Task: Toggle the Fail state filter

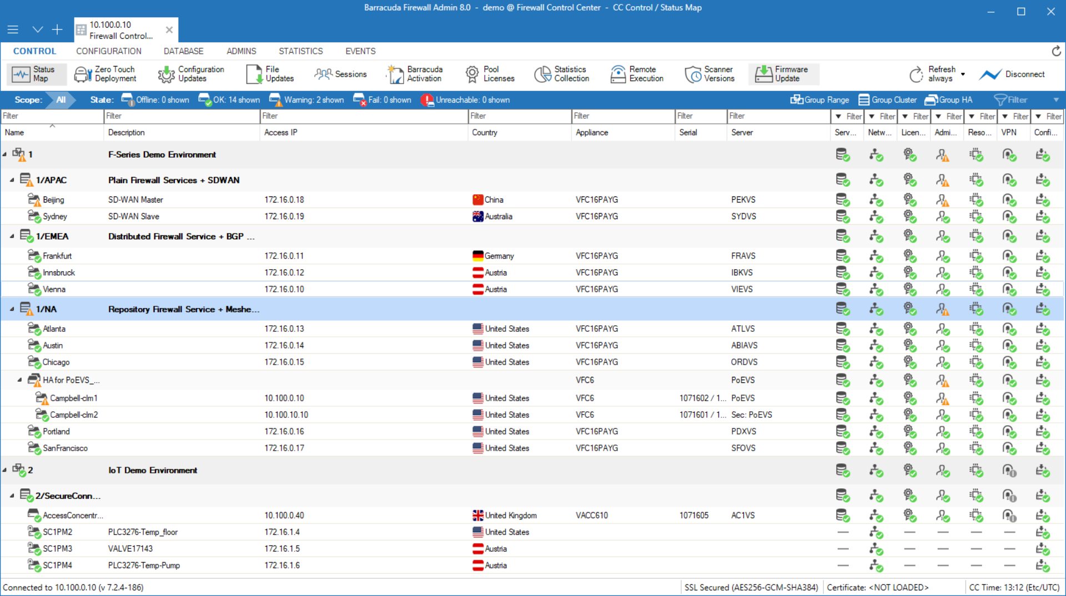Action: pyautogui.click(x=382, y=100)
